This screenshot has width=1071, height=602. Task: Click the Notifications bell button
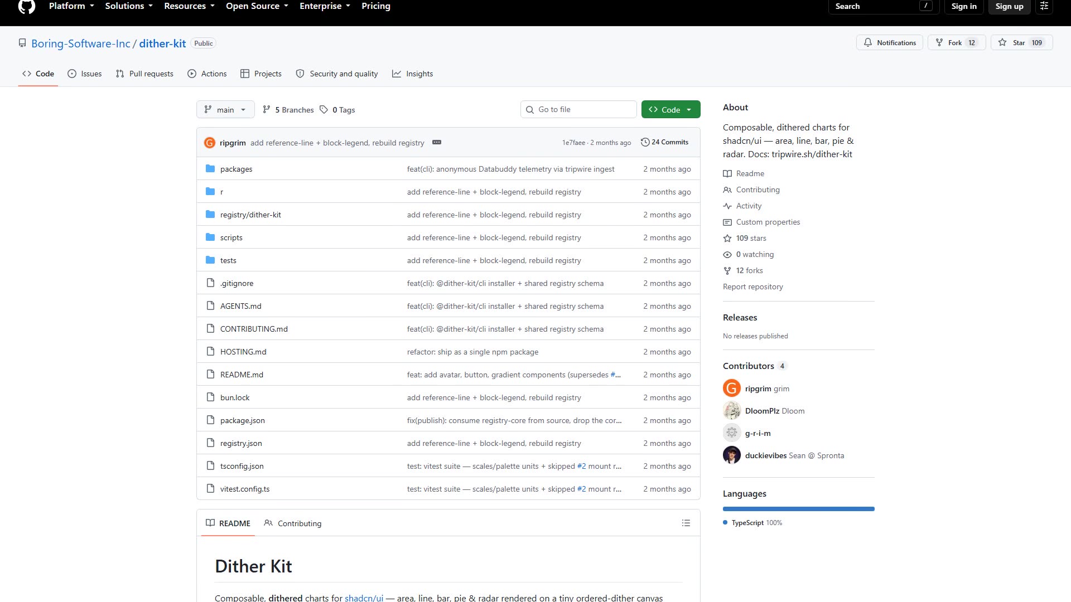(x=890, y=42)
